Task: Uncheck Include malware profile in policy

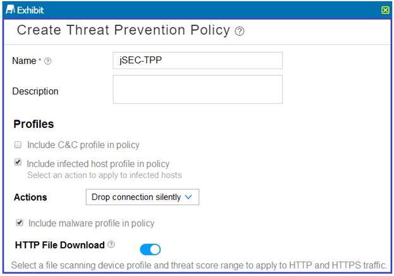Action: tap(20, 223)
